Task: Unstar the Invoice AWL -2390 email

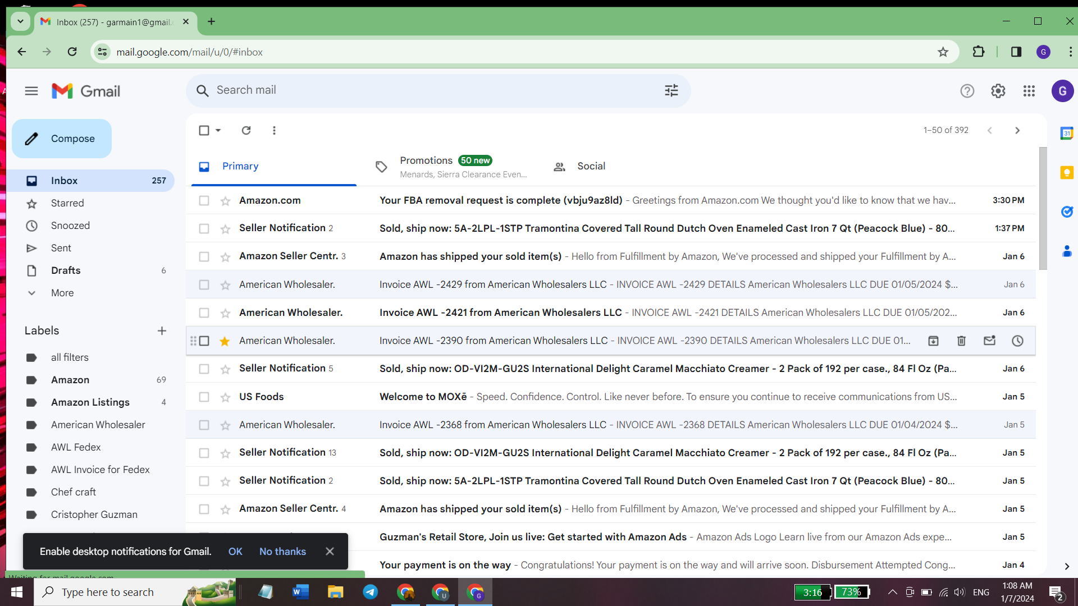Action: 225,341
